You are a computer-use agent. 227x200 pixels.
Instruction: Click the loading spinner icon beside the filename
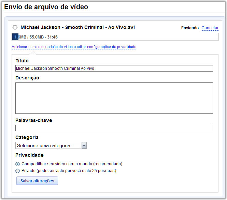(x=15, y=27)
